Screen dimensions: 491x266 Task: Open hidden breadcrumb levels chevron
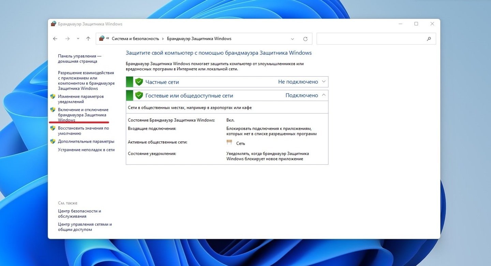tap(108, 38)
